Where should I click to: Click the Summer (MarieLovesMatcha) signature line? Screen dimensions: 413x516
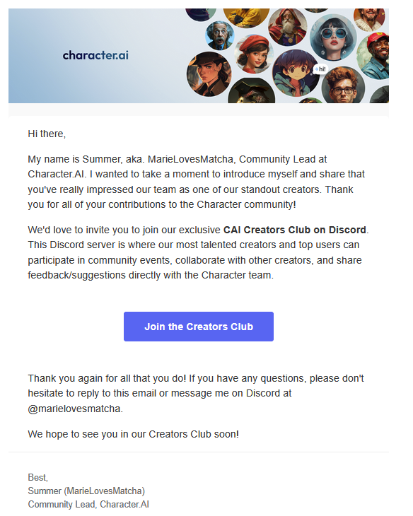click(86, 491)
